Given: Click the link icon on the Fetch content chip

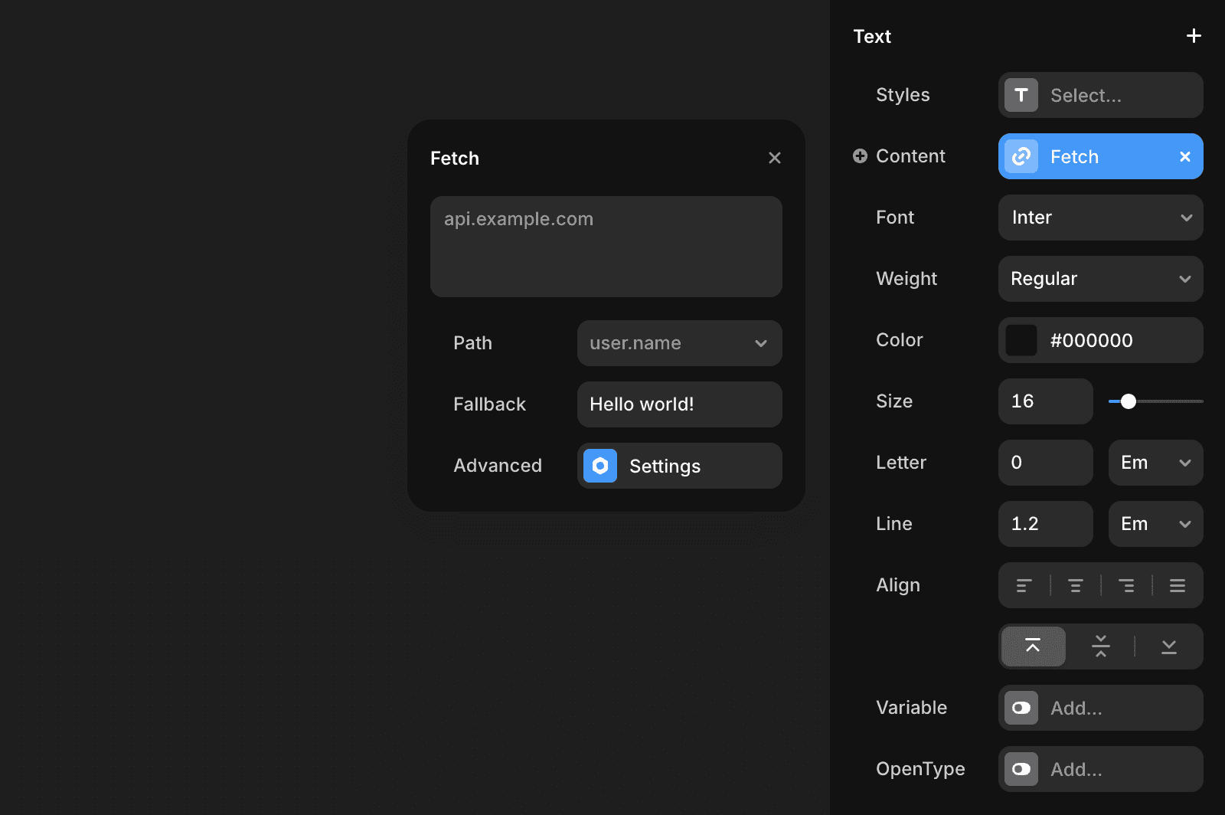Looking at the screenshot, I should click(1021, 156).
